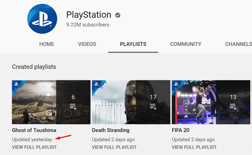Click the verified badge beside PlayStation
252x155 pixels.
[118, 15]
